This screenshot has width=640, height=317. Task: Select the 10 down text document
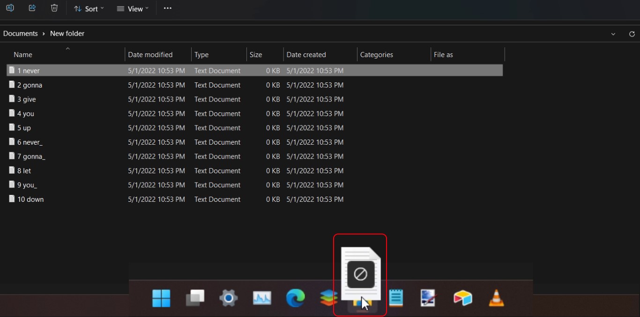click(30, 199)
